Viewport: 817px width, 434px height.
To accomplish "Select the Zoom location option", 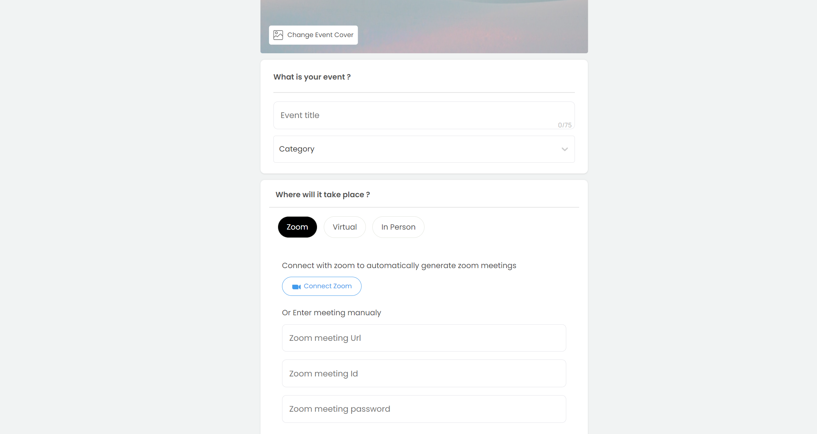I will (297, 227).
